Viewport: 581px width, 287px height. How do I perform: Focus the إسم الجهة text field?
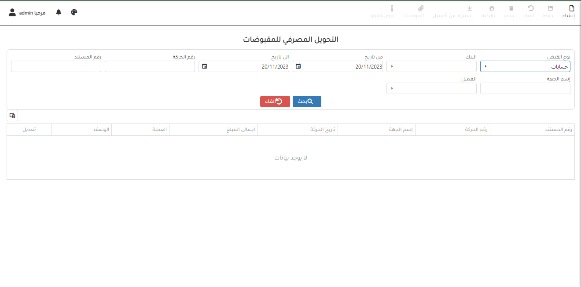525,88
